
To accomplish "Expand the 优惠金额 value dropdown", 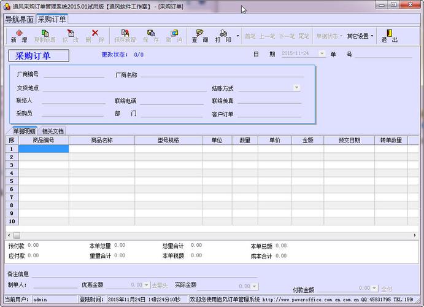I will tap(146, 285).
